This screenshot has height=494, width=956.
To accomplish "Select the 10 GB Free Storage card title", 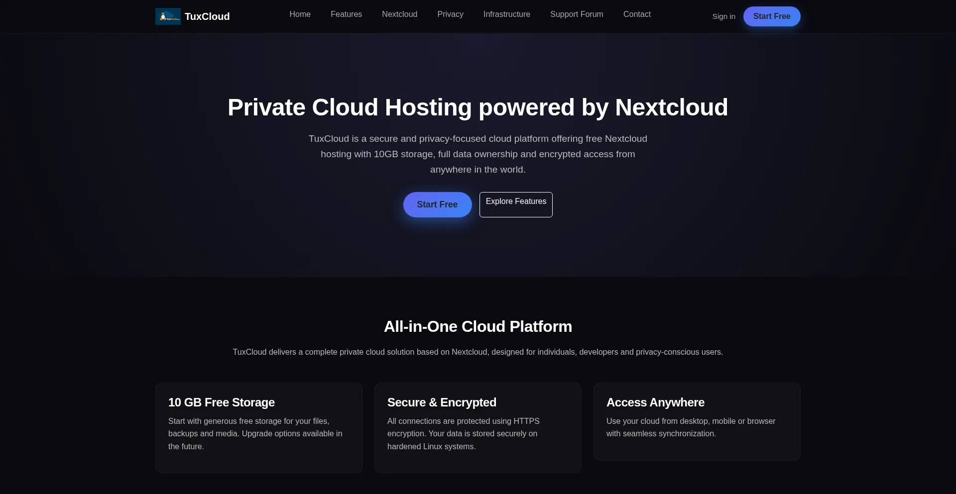I will pos(222,402).
